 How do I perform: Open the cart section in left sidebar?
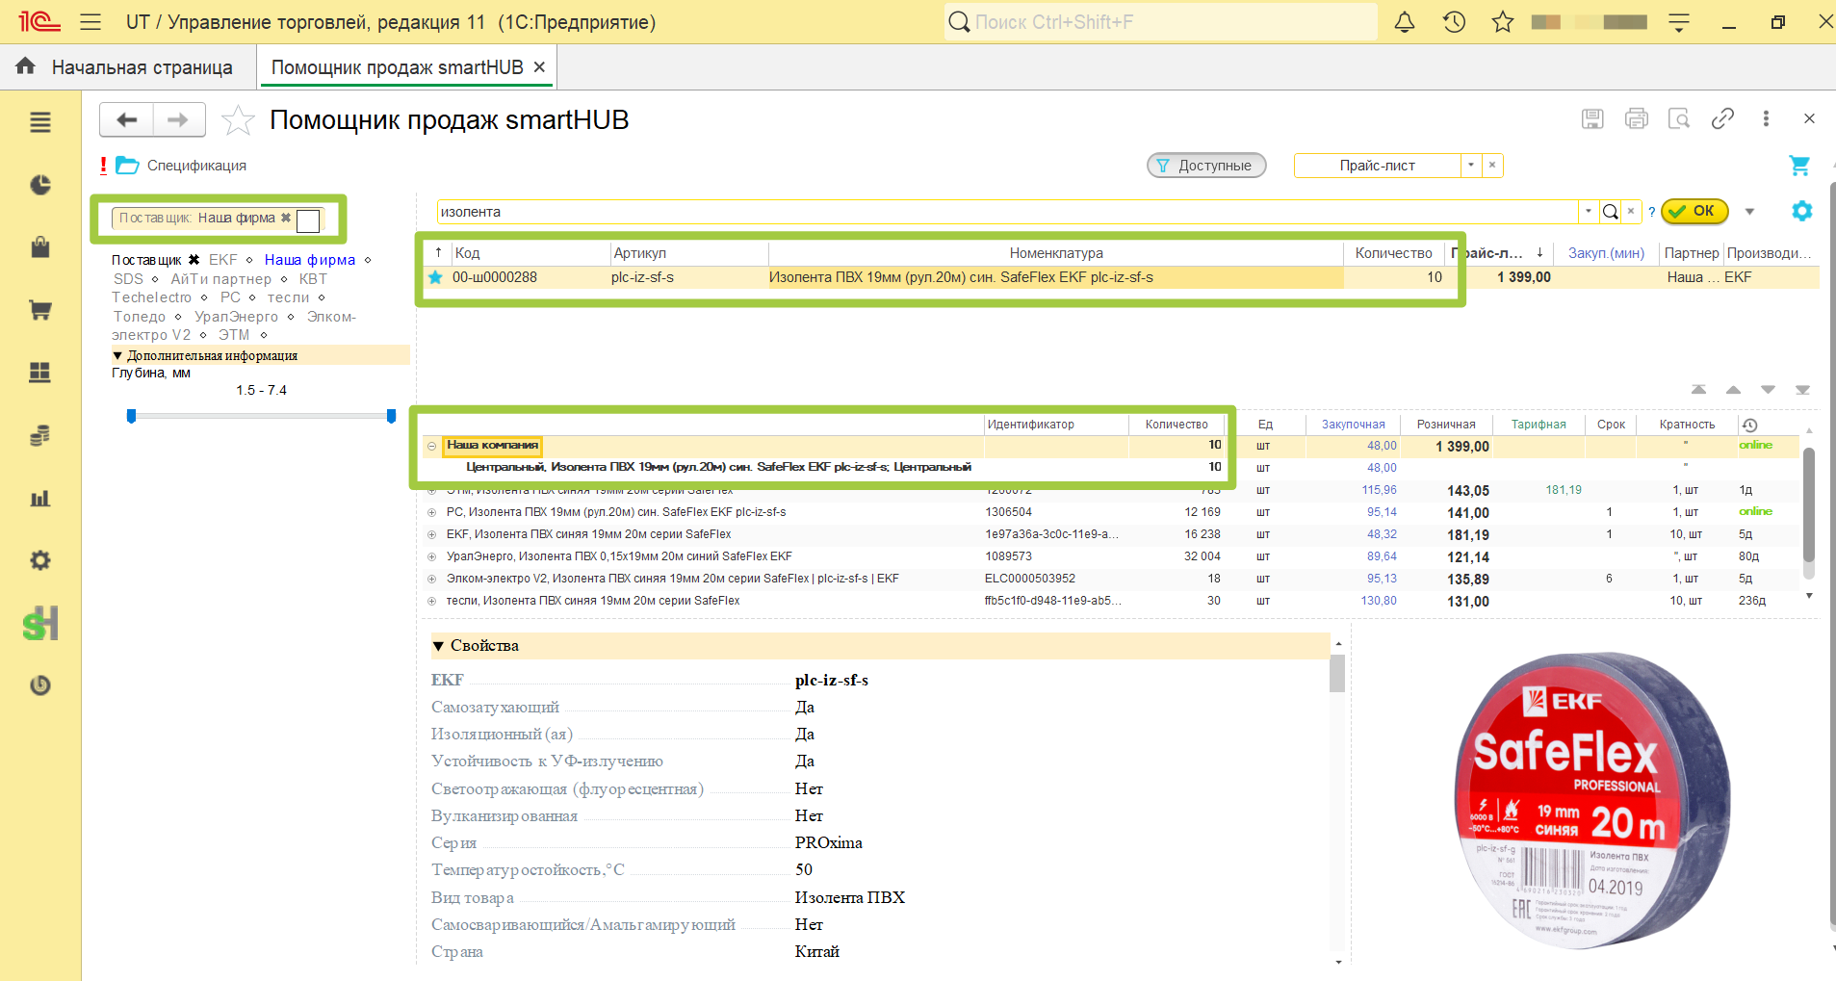[40, 310]
